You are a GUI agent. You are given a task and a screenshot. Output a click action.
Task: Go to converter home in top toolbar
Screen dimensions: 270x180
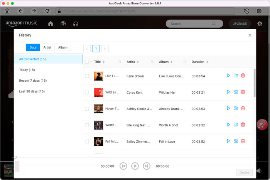(x=7, y=11)
